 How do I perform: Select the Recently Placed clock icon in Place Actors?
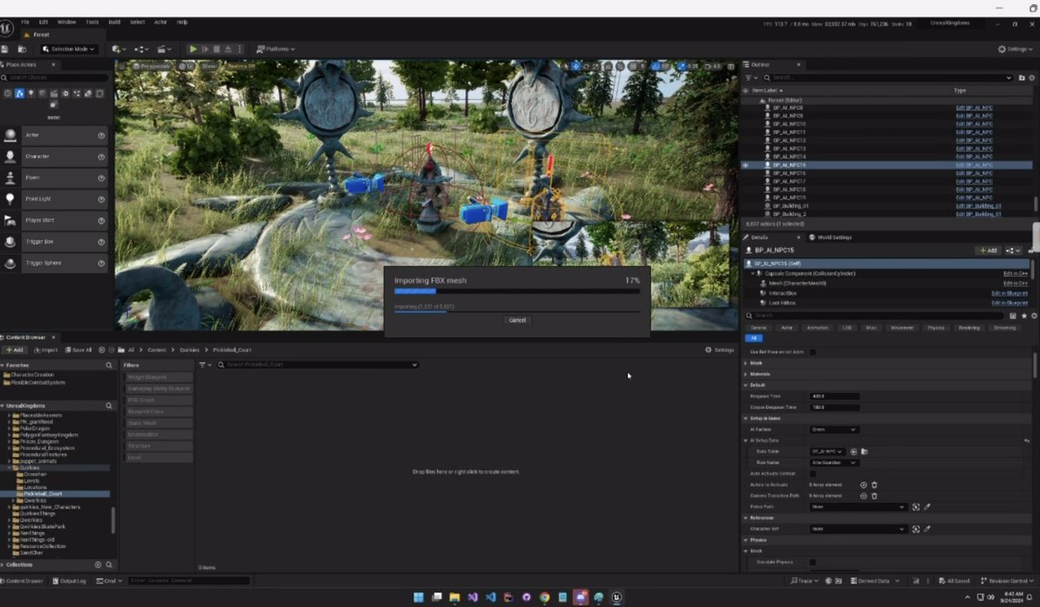(x=8, y=93)
